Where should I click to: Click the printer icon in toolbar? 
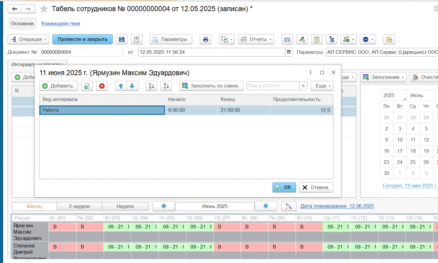point(205,39)
